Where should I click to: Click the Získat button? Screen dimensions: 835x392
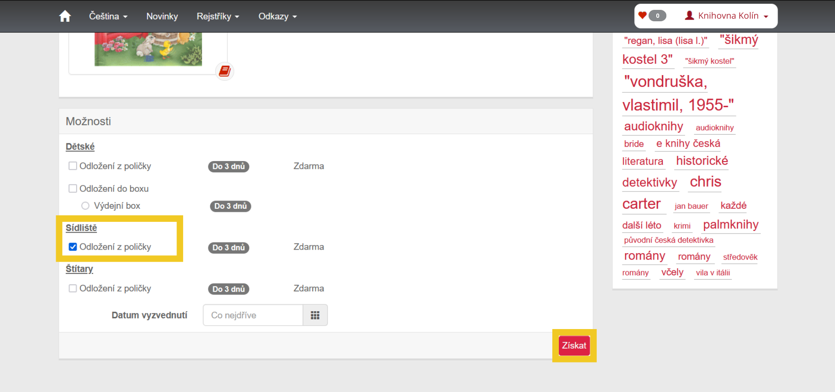(x=574, y=346)
